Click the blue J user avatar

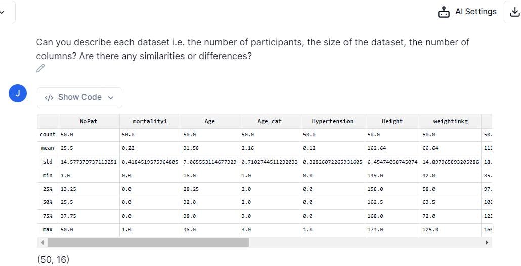[18, 93]
